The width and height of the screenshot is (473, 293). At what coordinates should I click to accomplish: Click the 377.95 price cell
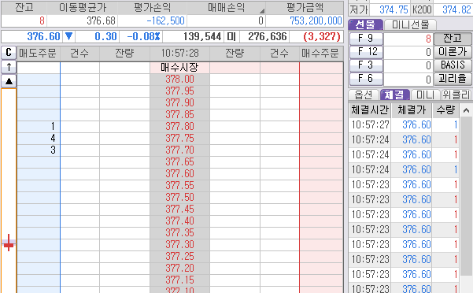pos(179,91)
